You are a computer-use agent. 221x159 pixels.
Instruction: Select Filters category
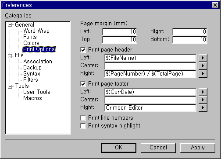coord(31,79)
